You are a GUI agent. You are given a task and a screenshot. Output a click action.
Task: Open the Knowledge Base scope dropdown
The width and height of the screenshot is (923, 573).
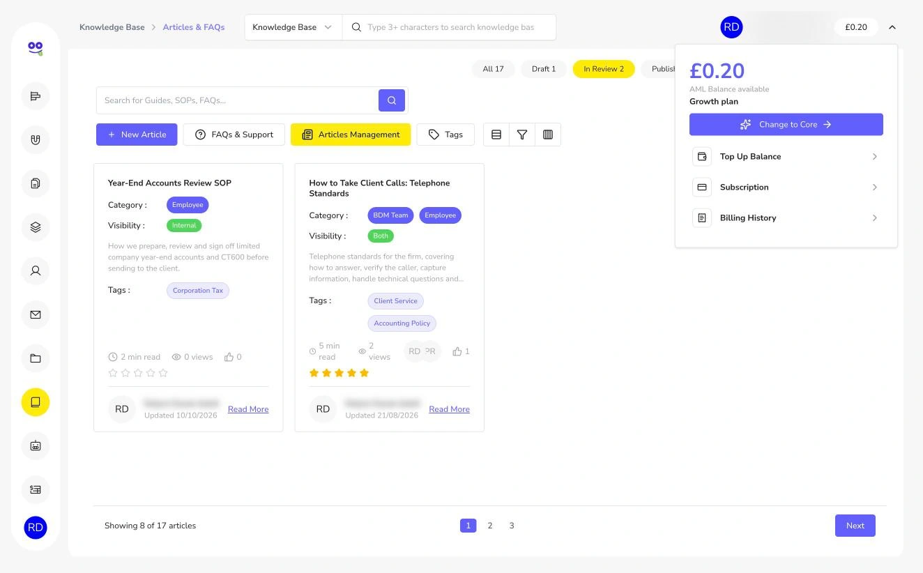pos(293,27)
